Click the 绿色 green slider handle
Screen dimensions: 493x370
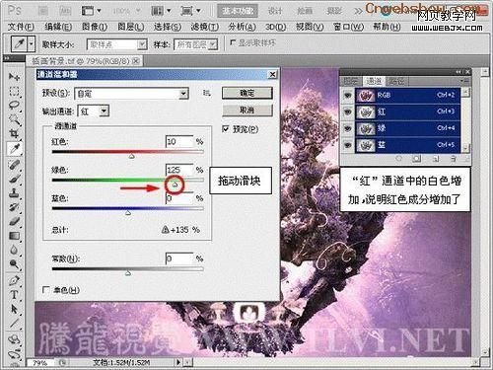tap(175, 185)
